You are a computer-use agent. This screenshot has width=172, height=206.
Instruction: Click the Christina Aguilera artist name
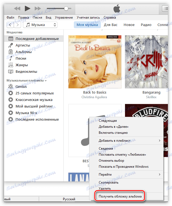click(94, 97)
